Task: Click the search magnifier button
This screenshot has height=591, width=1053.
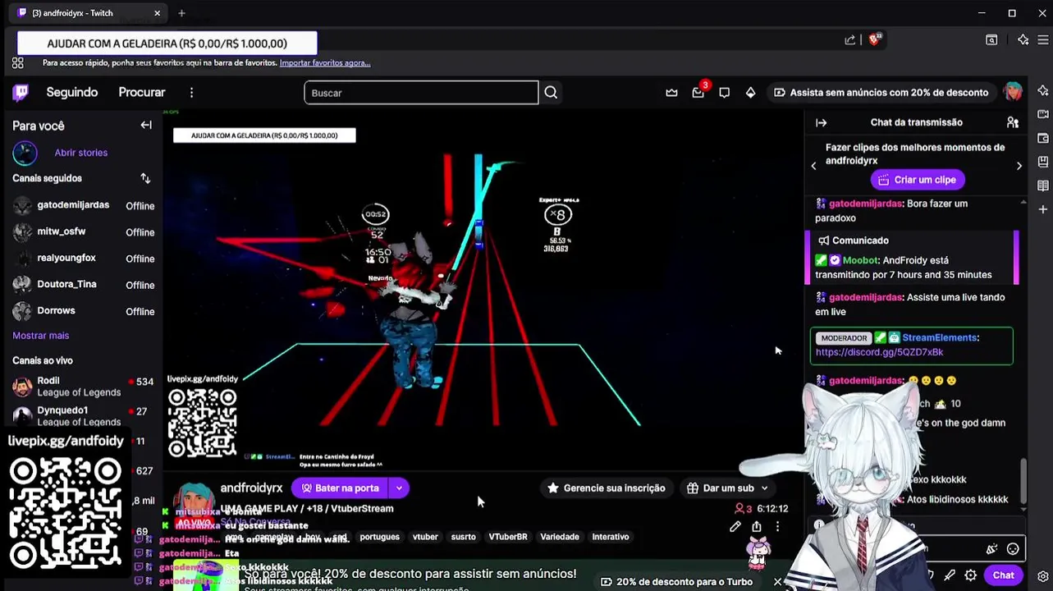Action: point(551,93)
